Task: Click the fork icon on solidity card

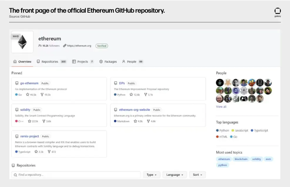Action: click(x=44, y=121)
